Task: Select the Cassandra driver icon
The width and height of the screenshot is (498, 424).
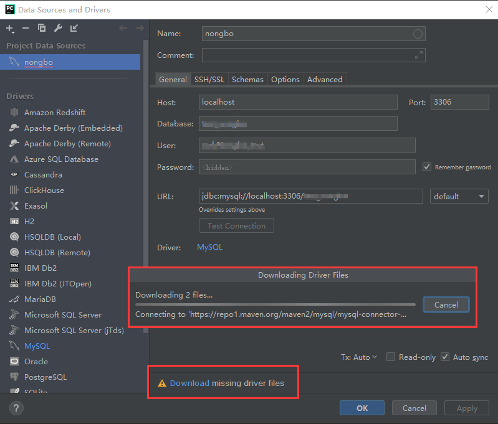Action: click(x=14, y=174)
